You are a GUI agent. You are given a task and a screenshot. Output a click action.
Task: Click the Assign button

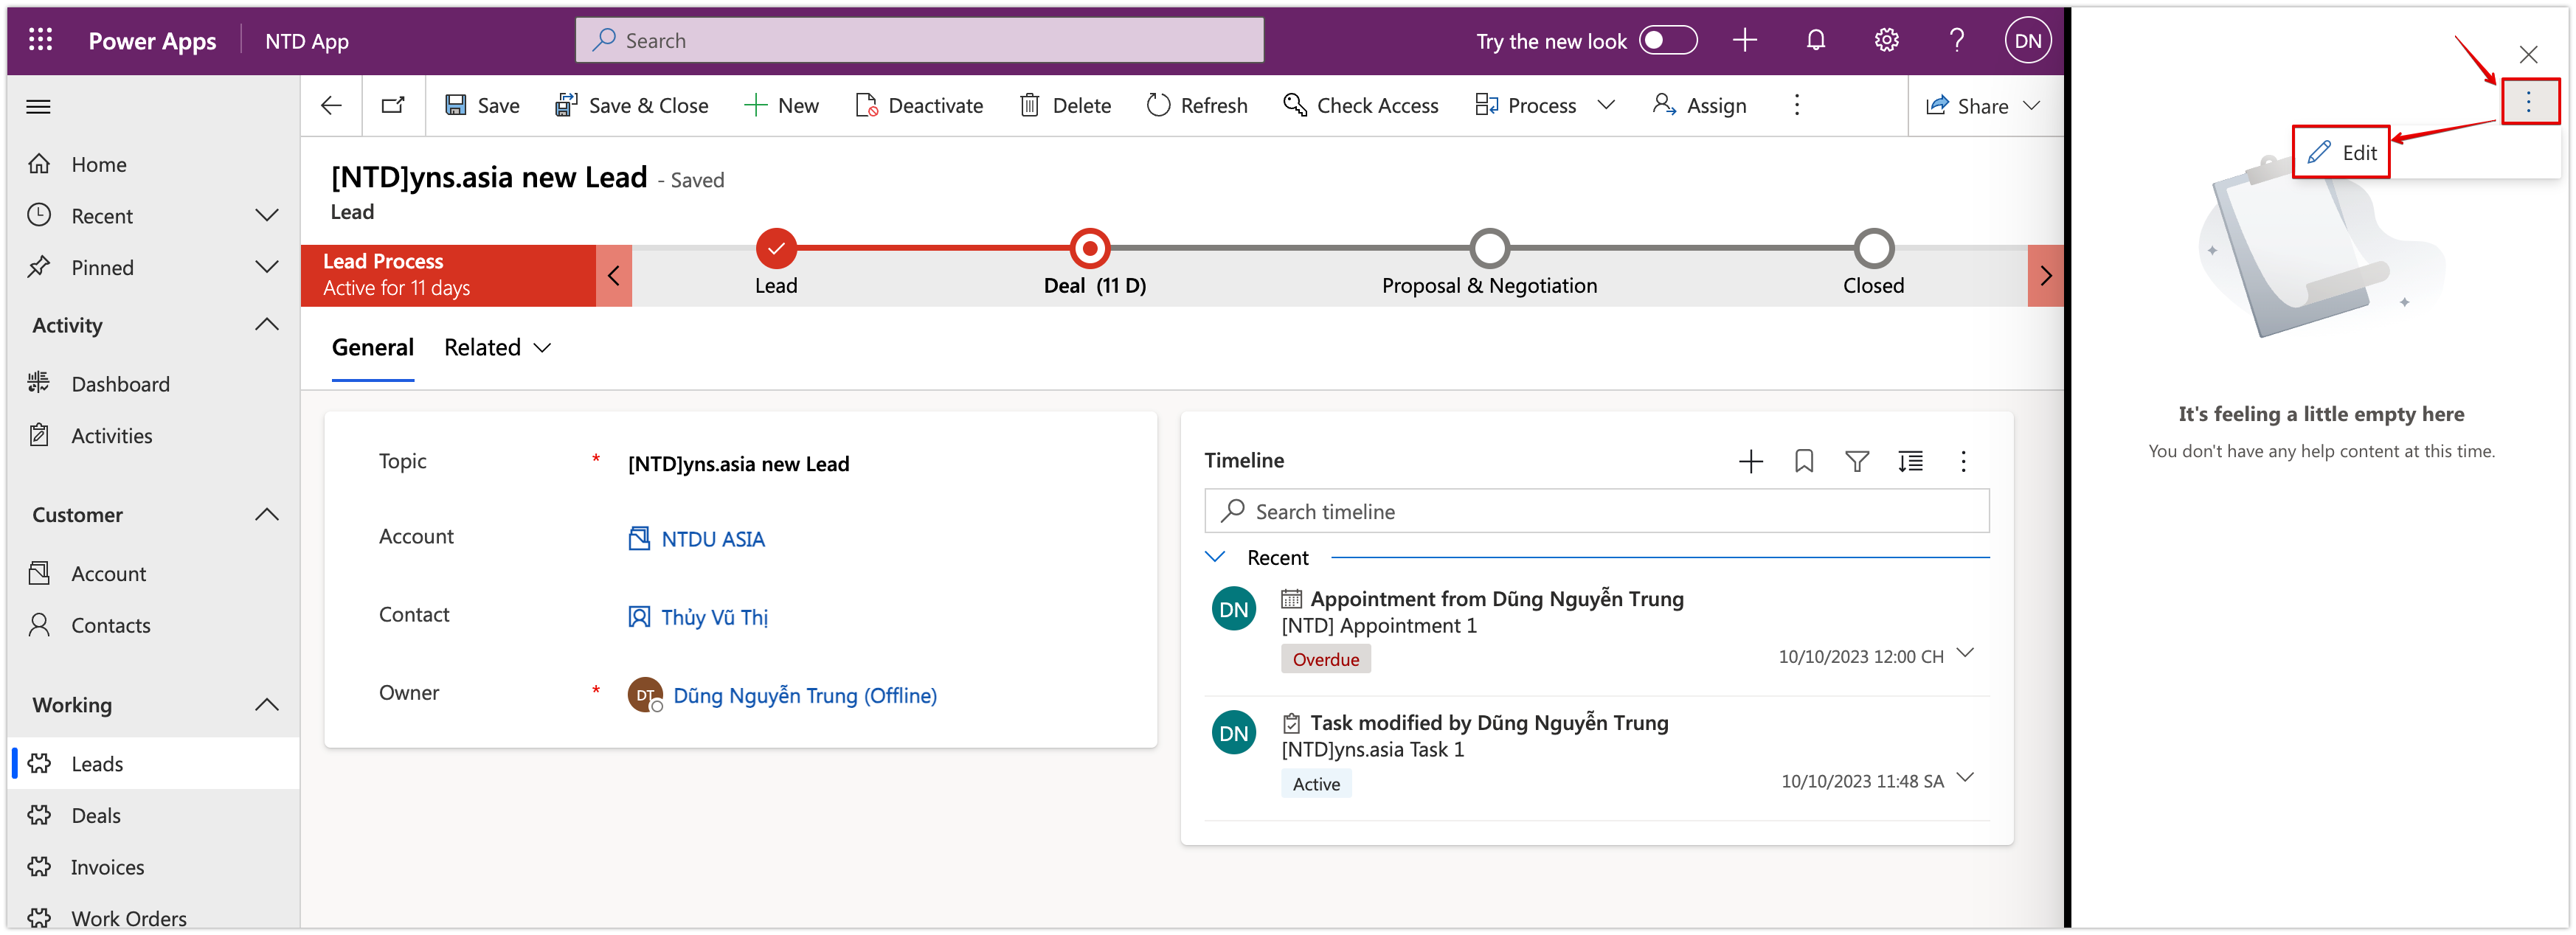(x=1699, y=105)
